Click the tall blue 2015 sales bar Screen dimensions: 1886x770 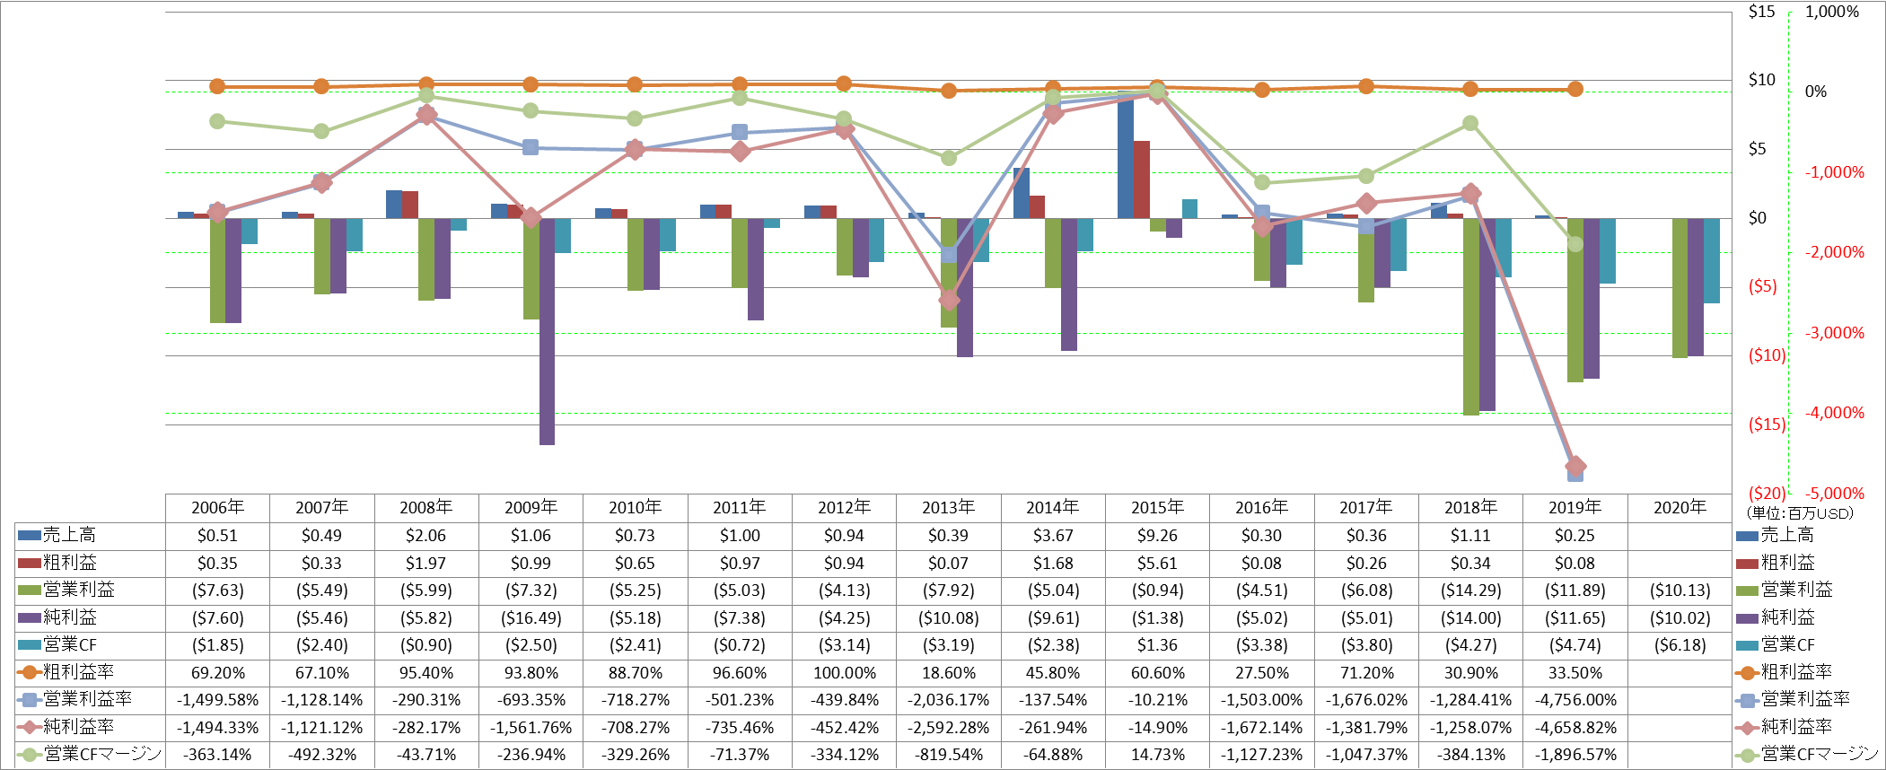[1126, 154]
